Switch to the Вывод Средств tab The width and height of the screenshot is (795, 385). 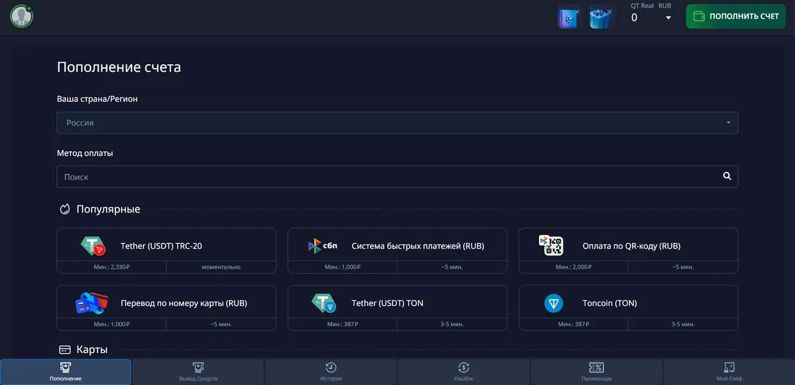click(x=198, y=371)
